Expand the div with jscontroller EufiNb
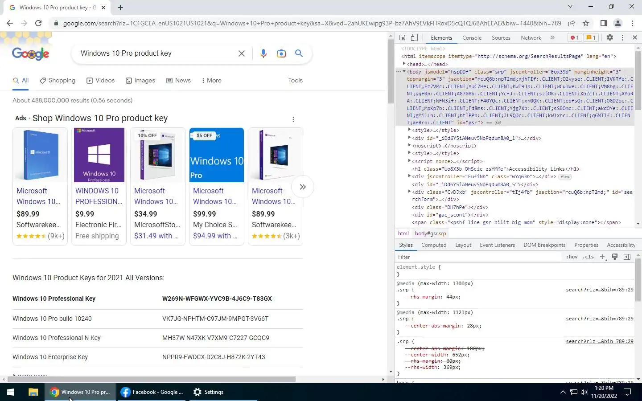This screenshot has width=642, height=401. click(x=409, y=176)
